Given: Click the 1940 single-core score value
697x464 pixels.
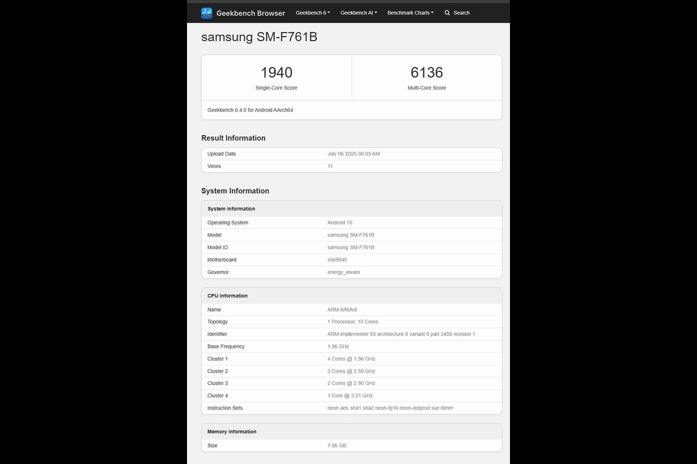Looking at the screenshot, I should 276,72.
